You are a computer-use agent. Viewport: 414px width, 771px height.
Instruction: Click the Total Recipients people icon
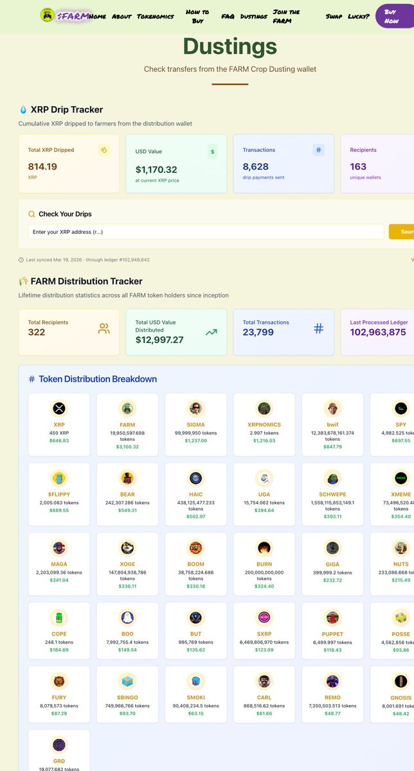click(x=104, y=328)
